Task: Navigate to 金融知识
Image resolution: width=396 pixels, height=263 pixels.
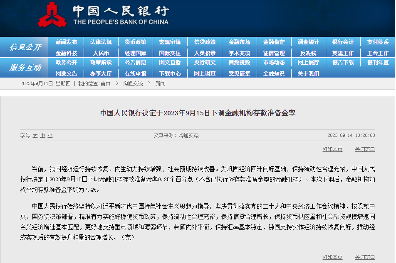Action: 274,73
